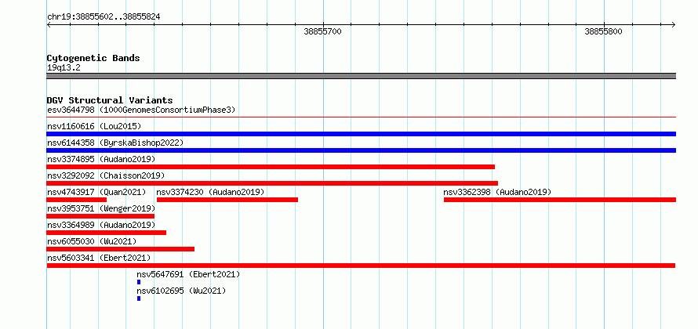Screen dimensions: 698x329
Task: Click the gray 19q13.2 cytogenetic band
Action: coord(361,76)
